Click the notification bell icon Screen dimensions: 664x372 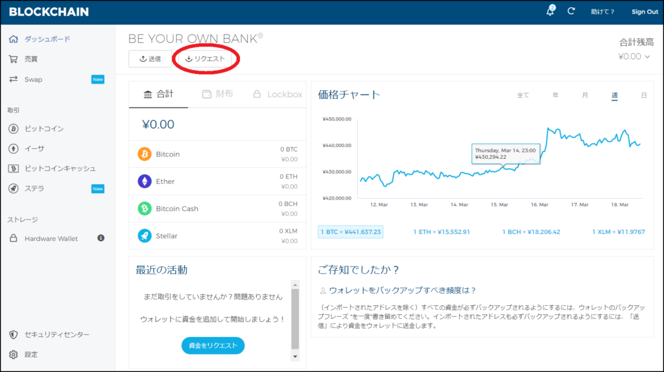[x=550, y=10]
